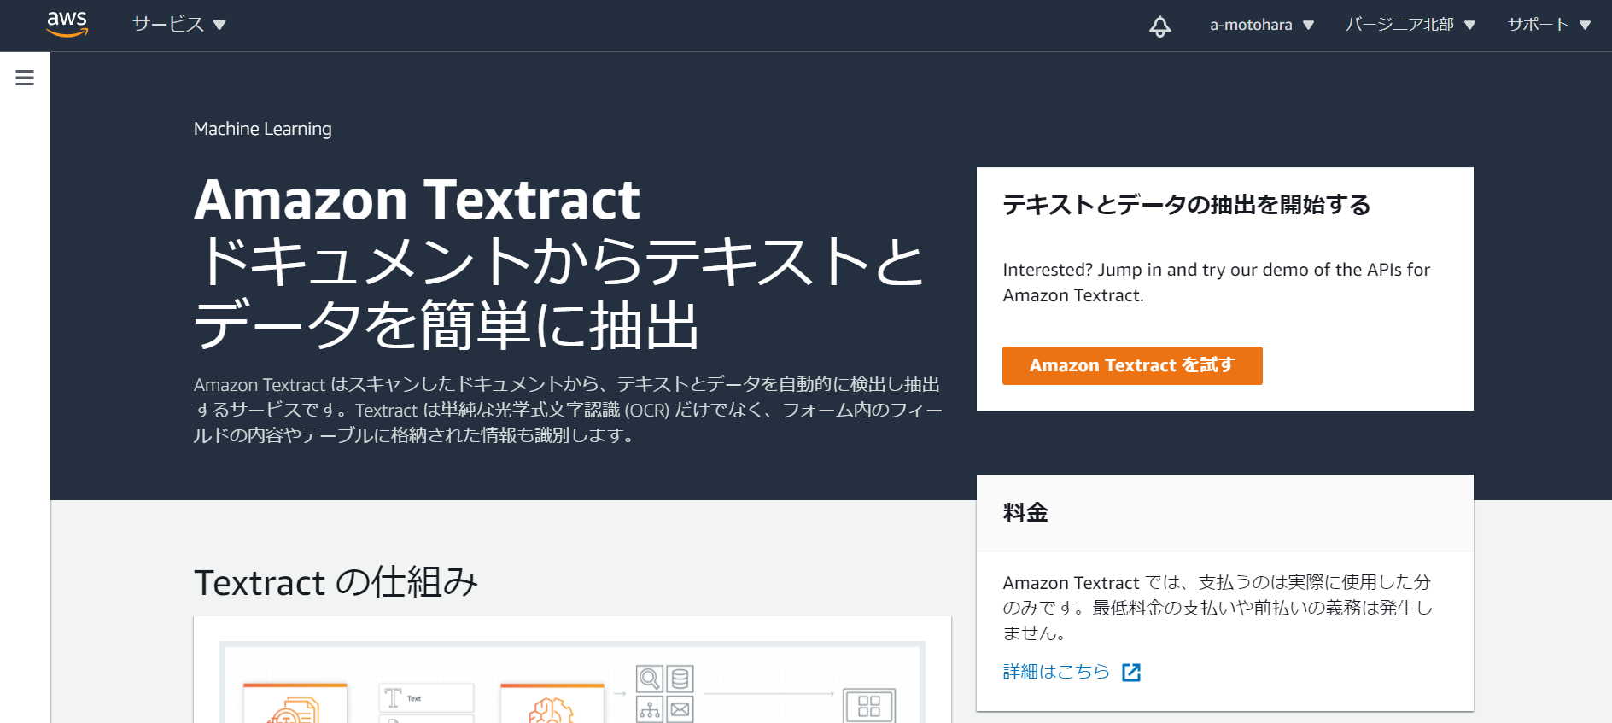
Task: Follow the 詳細はこちら pricing link
Action: tap(1056, 672)
